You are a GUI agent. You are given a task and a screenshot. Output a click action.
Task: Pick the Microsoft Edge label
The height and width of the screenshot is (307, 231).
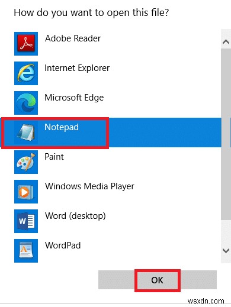click(74, 98)
